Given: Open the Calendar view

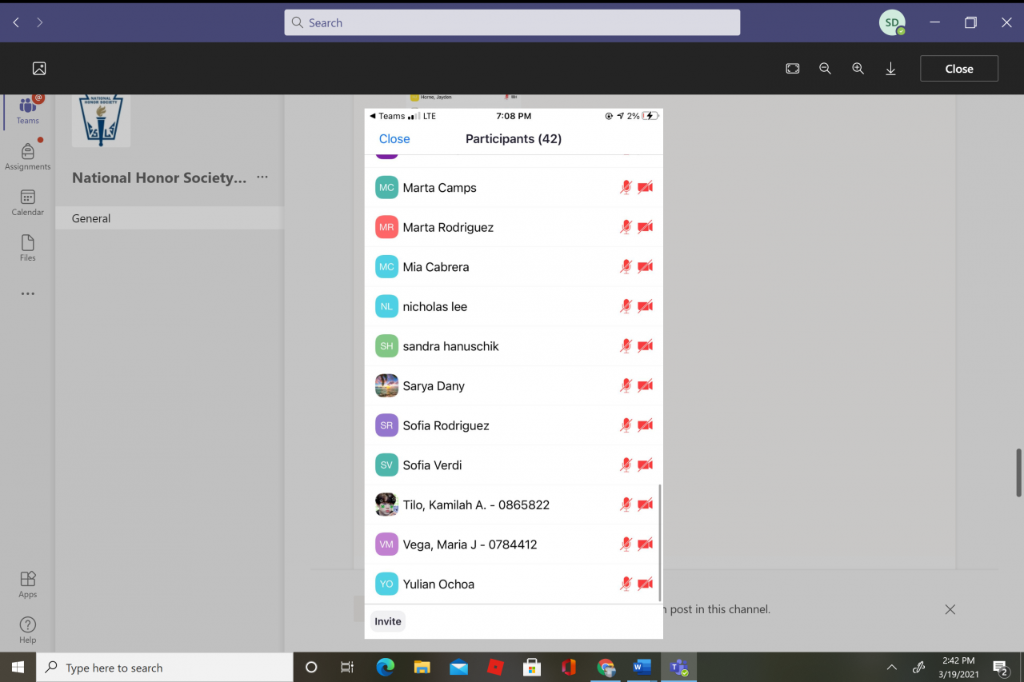Looking at the screenshot, I should point(27,202).
